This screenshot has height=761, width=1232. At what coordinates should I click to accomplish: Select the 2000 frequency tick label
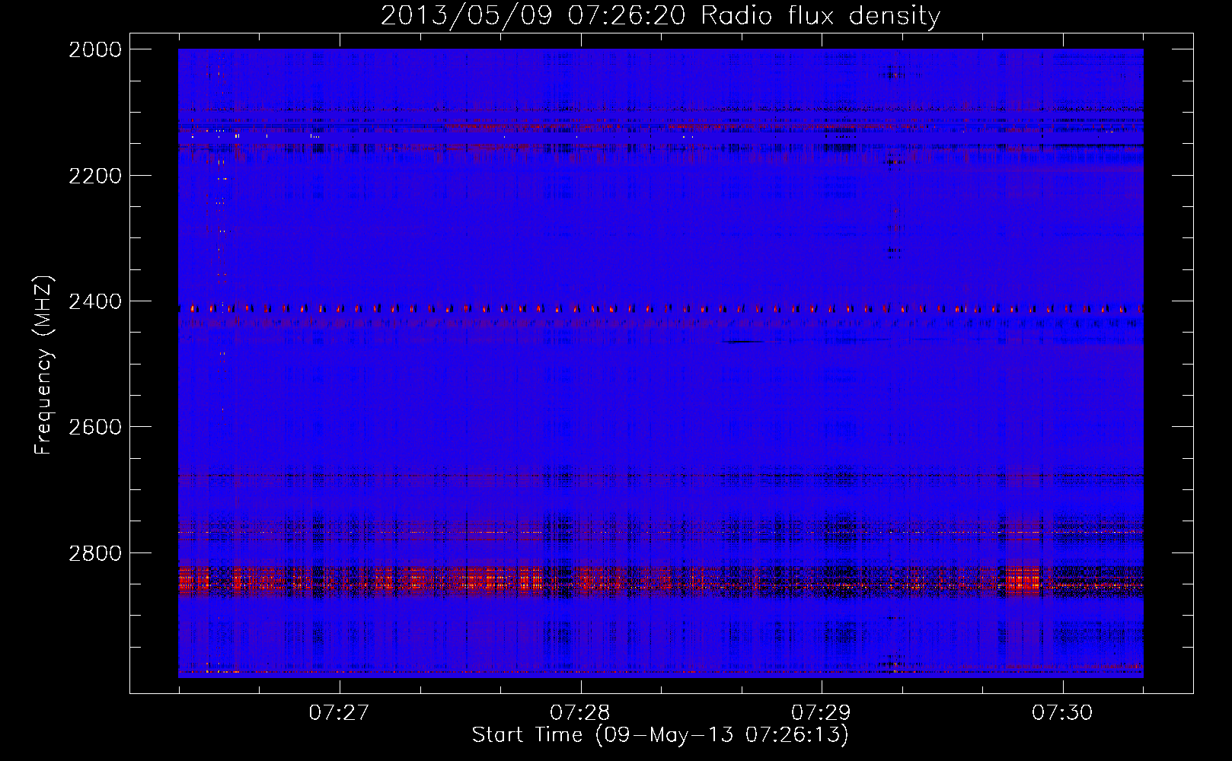(95, 49)
